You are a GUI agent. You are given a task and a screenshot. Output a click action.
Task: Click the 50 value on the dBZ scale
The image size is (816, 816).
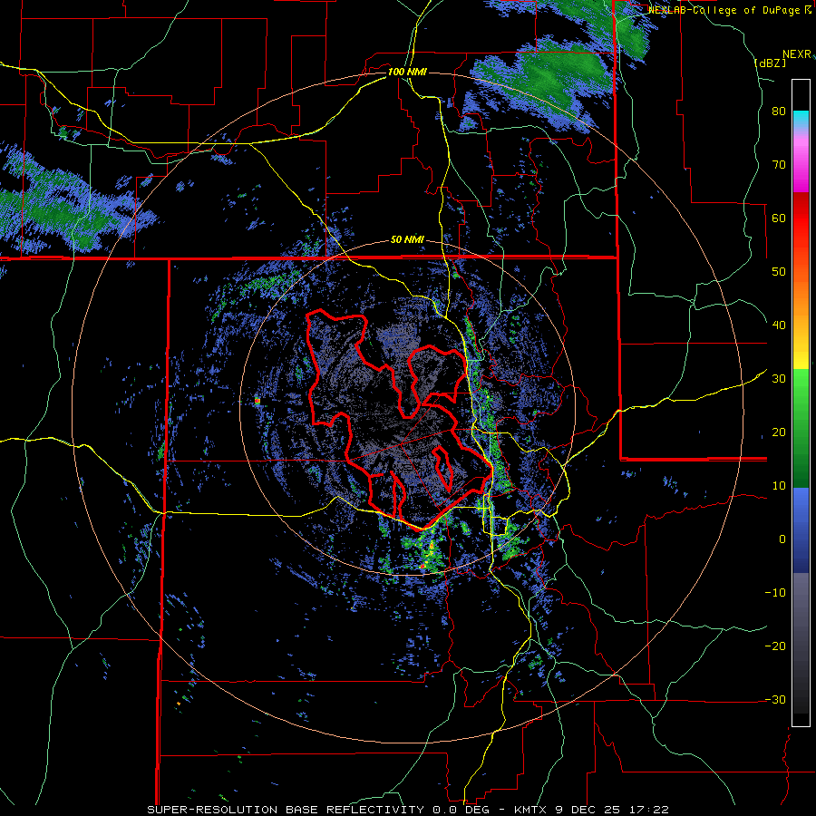pyautogui.click(x=779, y=272)
